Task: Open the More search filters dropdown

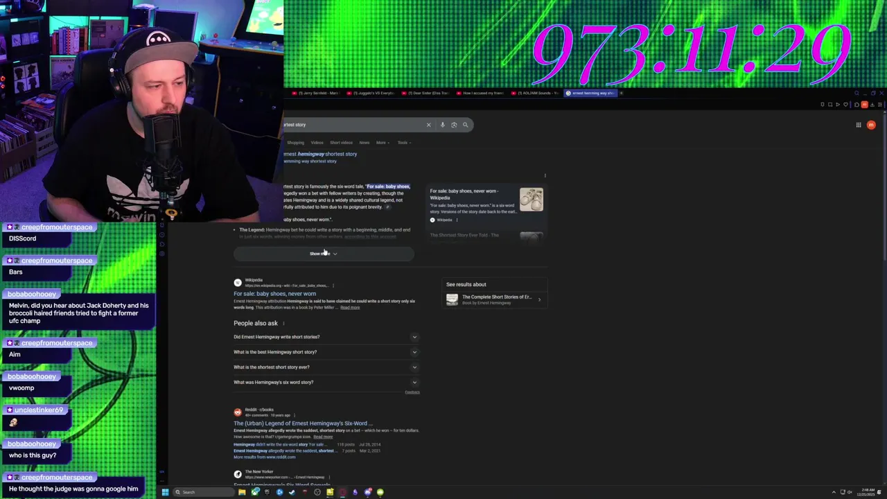Action: click(382, 143)
